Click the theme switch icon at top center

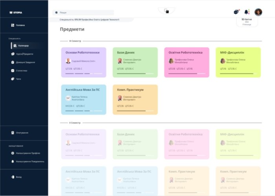(167, 11)
